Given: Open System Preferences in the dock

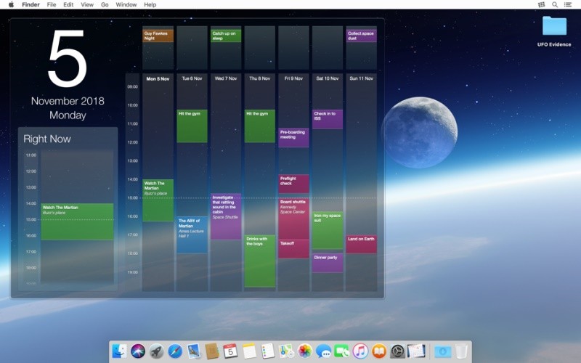Looking at the screenshot, I should (x=398, y=351).
